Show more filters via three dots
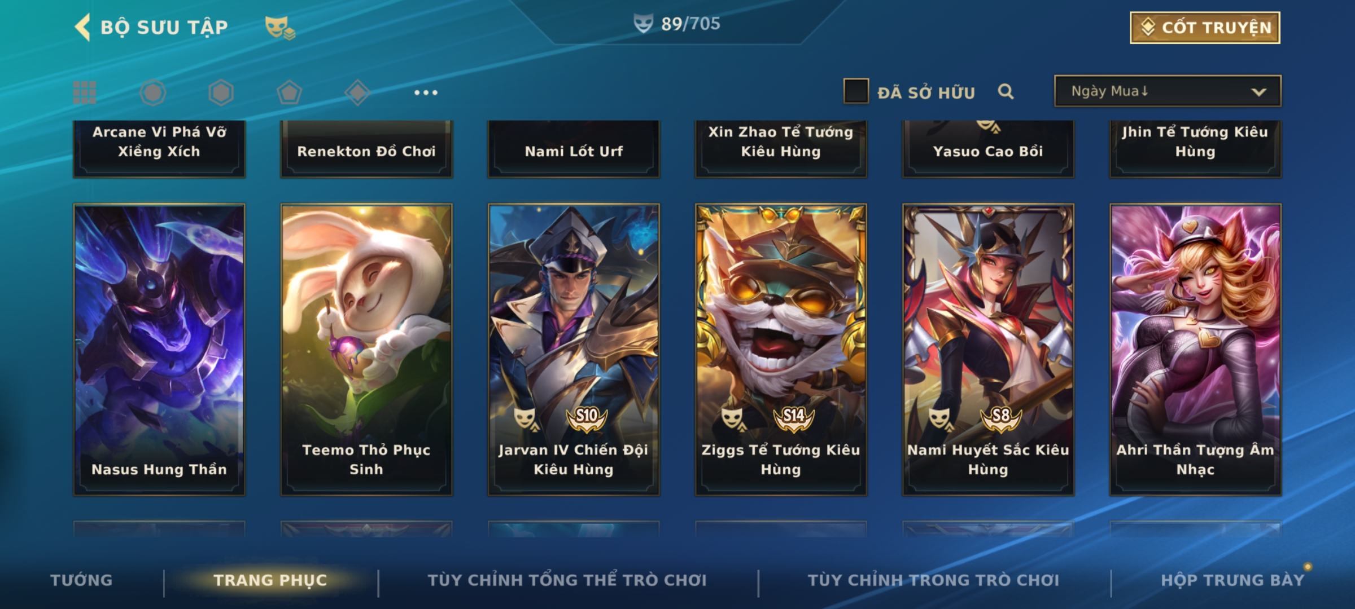1355x609 pixels. click(x=426, y=92)
